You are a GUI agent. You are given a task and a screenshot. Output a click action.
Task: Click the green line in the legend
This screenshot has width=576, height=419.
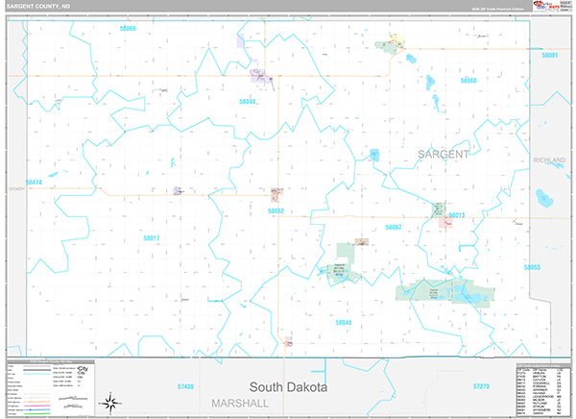[x=37, y=414]
